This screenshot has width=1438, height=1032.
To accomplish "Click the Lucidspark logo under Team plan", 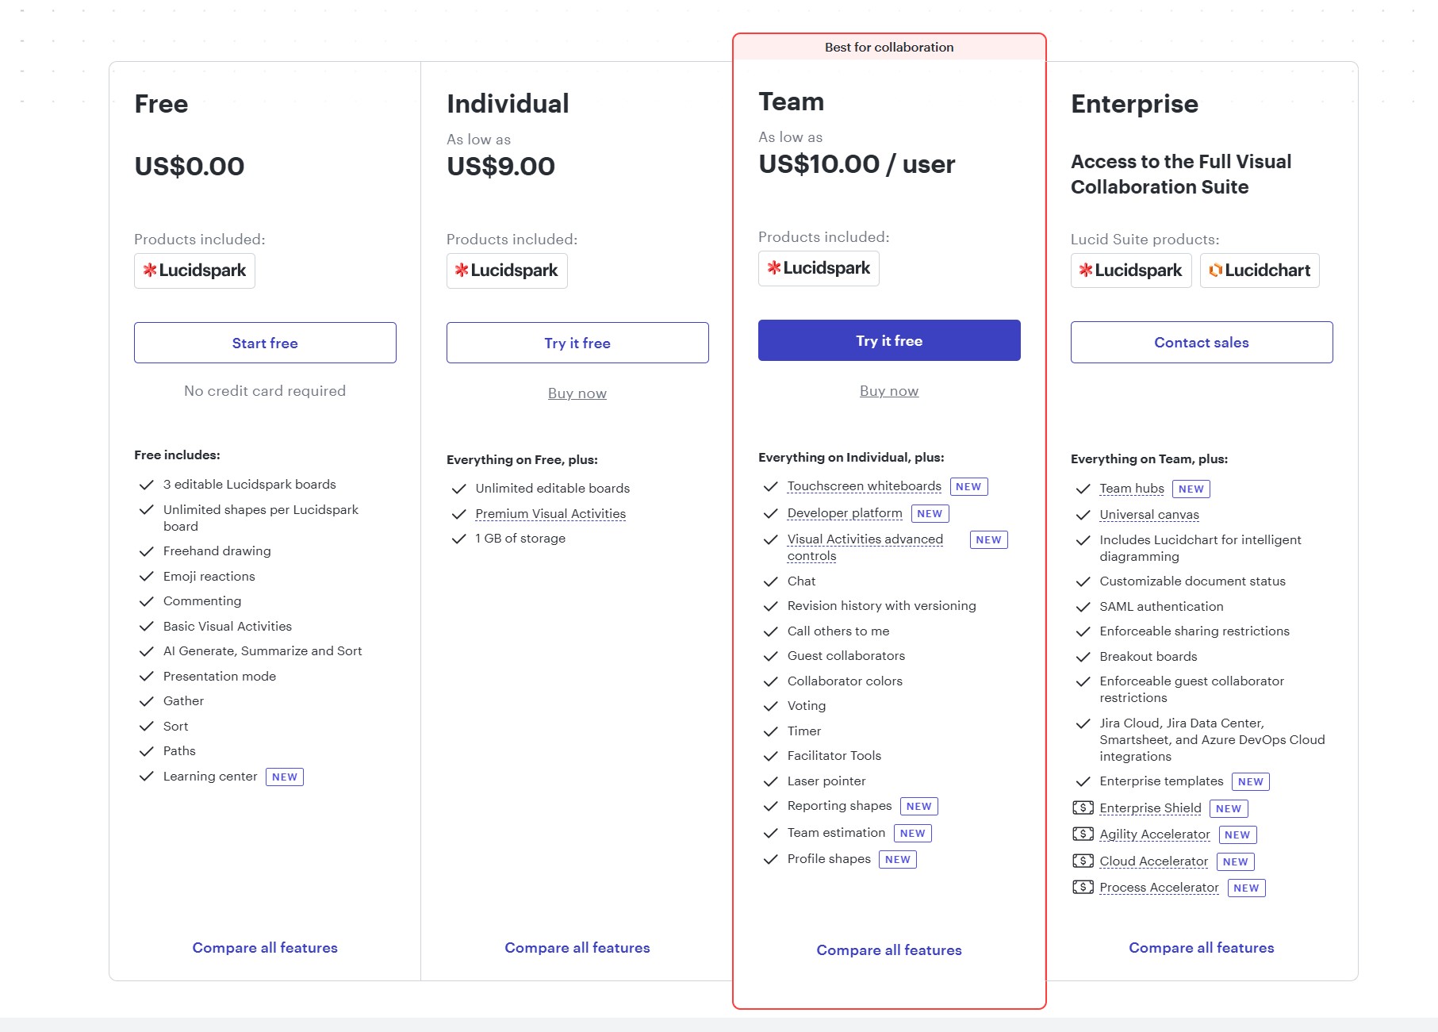I will point(819,268).
